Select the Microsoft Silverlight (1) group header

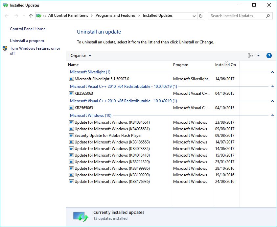(90, 72)
